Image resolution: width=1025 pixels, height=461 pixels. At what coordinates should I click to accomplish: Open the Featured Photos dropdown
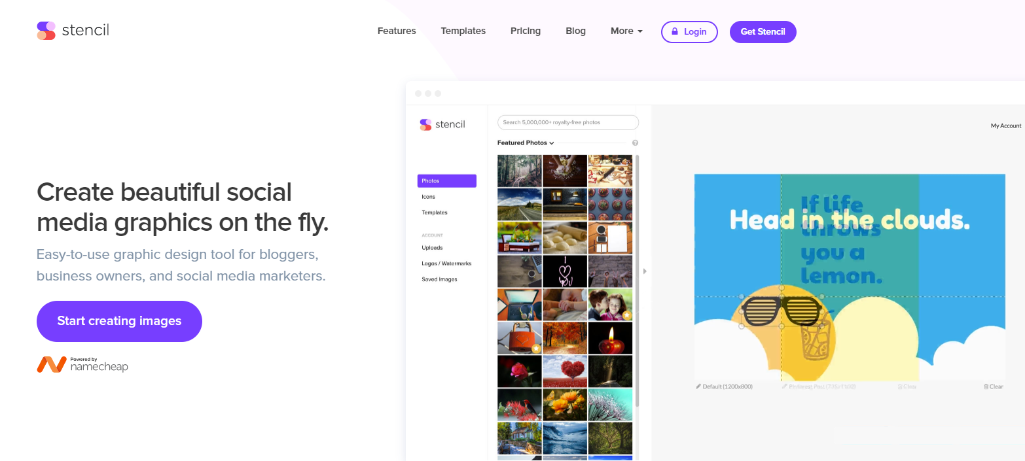coord(526,143)
